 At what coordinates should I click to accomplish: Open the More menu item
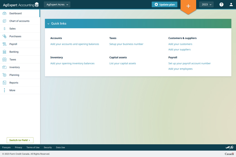20,90
